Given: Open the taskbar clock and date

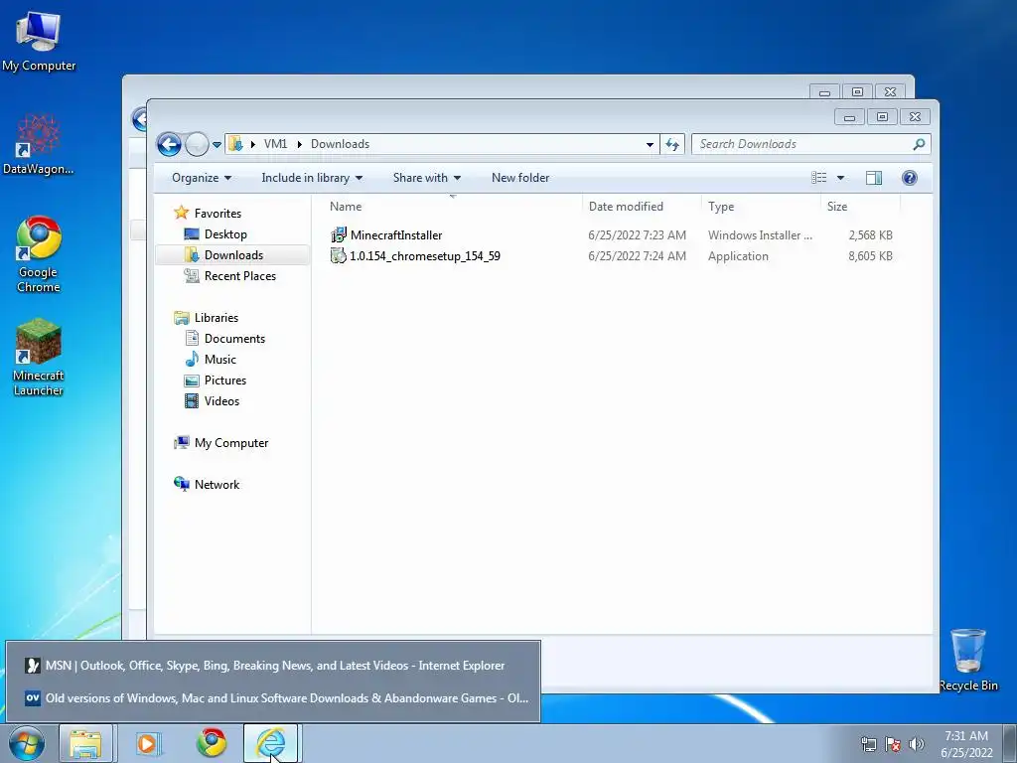Looking at the screenshot, I should tap(966, 744).
